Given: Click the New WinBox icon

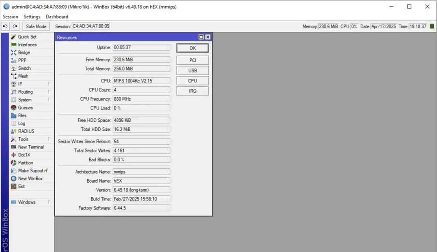Looking at the screenshot, I should pyautogui.click(x=13, y=178).
